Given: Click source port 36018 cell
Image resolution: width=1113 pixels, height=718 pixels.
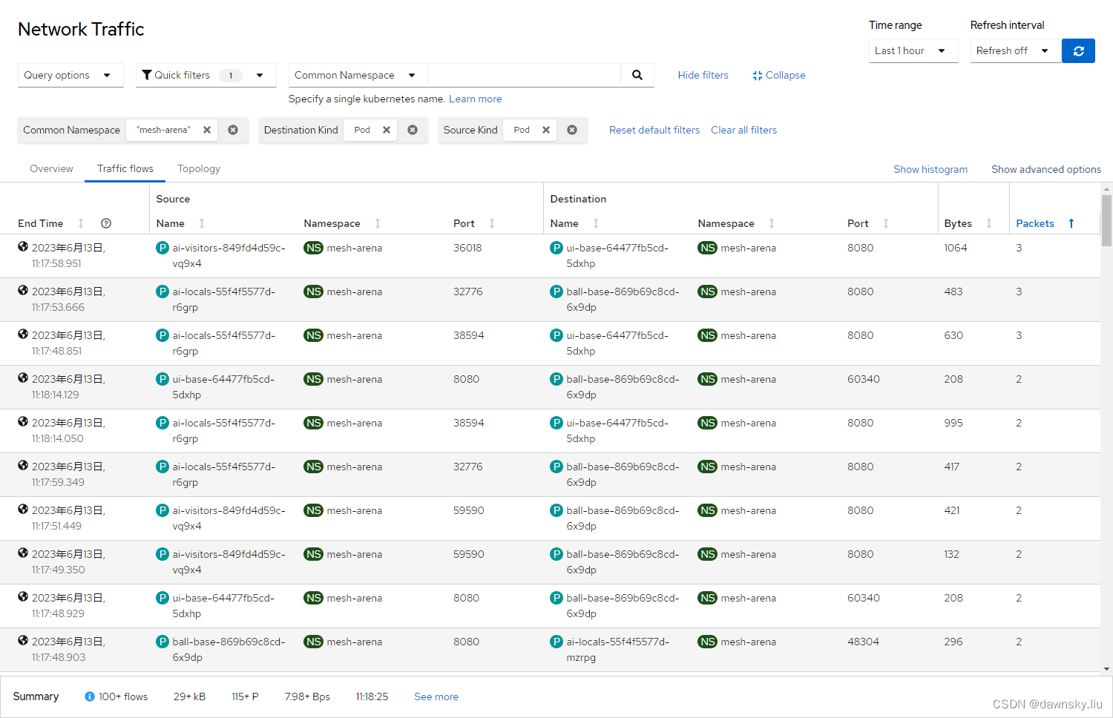Looking at the screenshot, I should tap(467, 248).
